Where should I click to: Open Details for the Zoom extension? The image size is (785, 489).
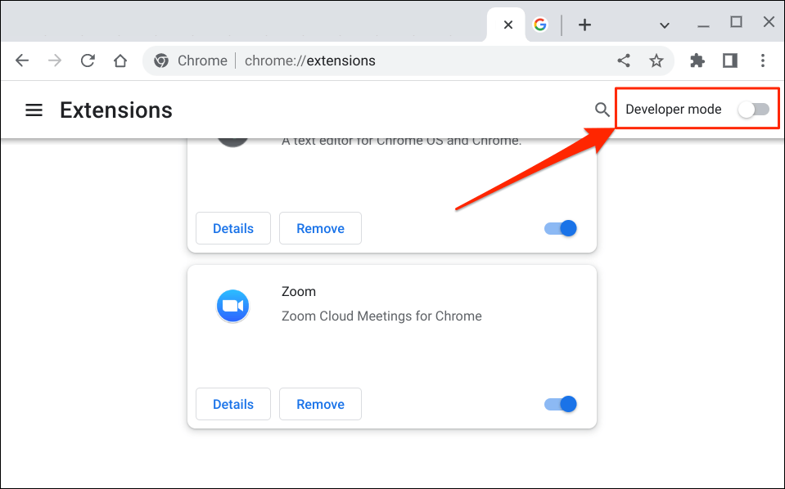coord(233,404)
